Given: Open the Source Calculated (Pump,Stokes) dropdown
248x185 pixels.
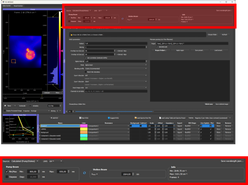Looking at the screenshot, I should [x=25, y=161].
